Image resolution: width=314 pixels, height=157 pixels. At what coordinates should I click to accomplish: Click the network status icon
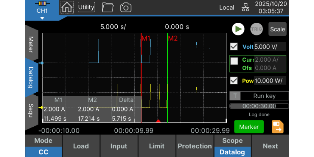pyautogui.click(x=245, y=7)
